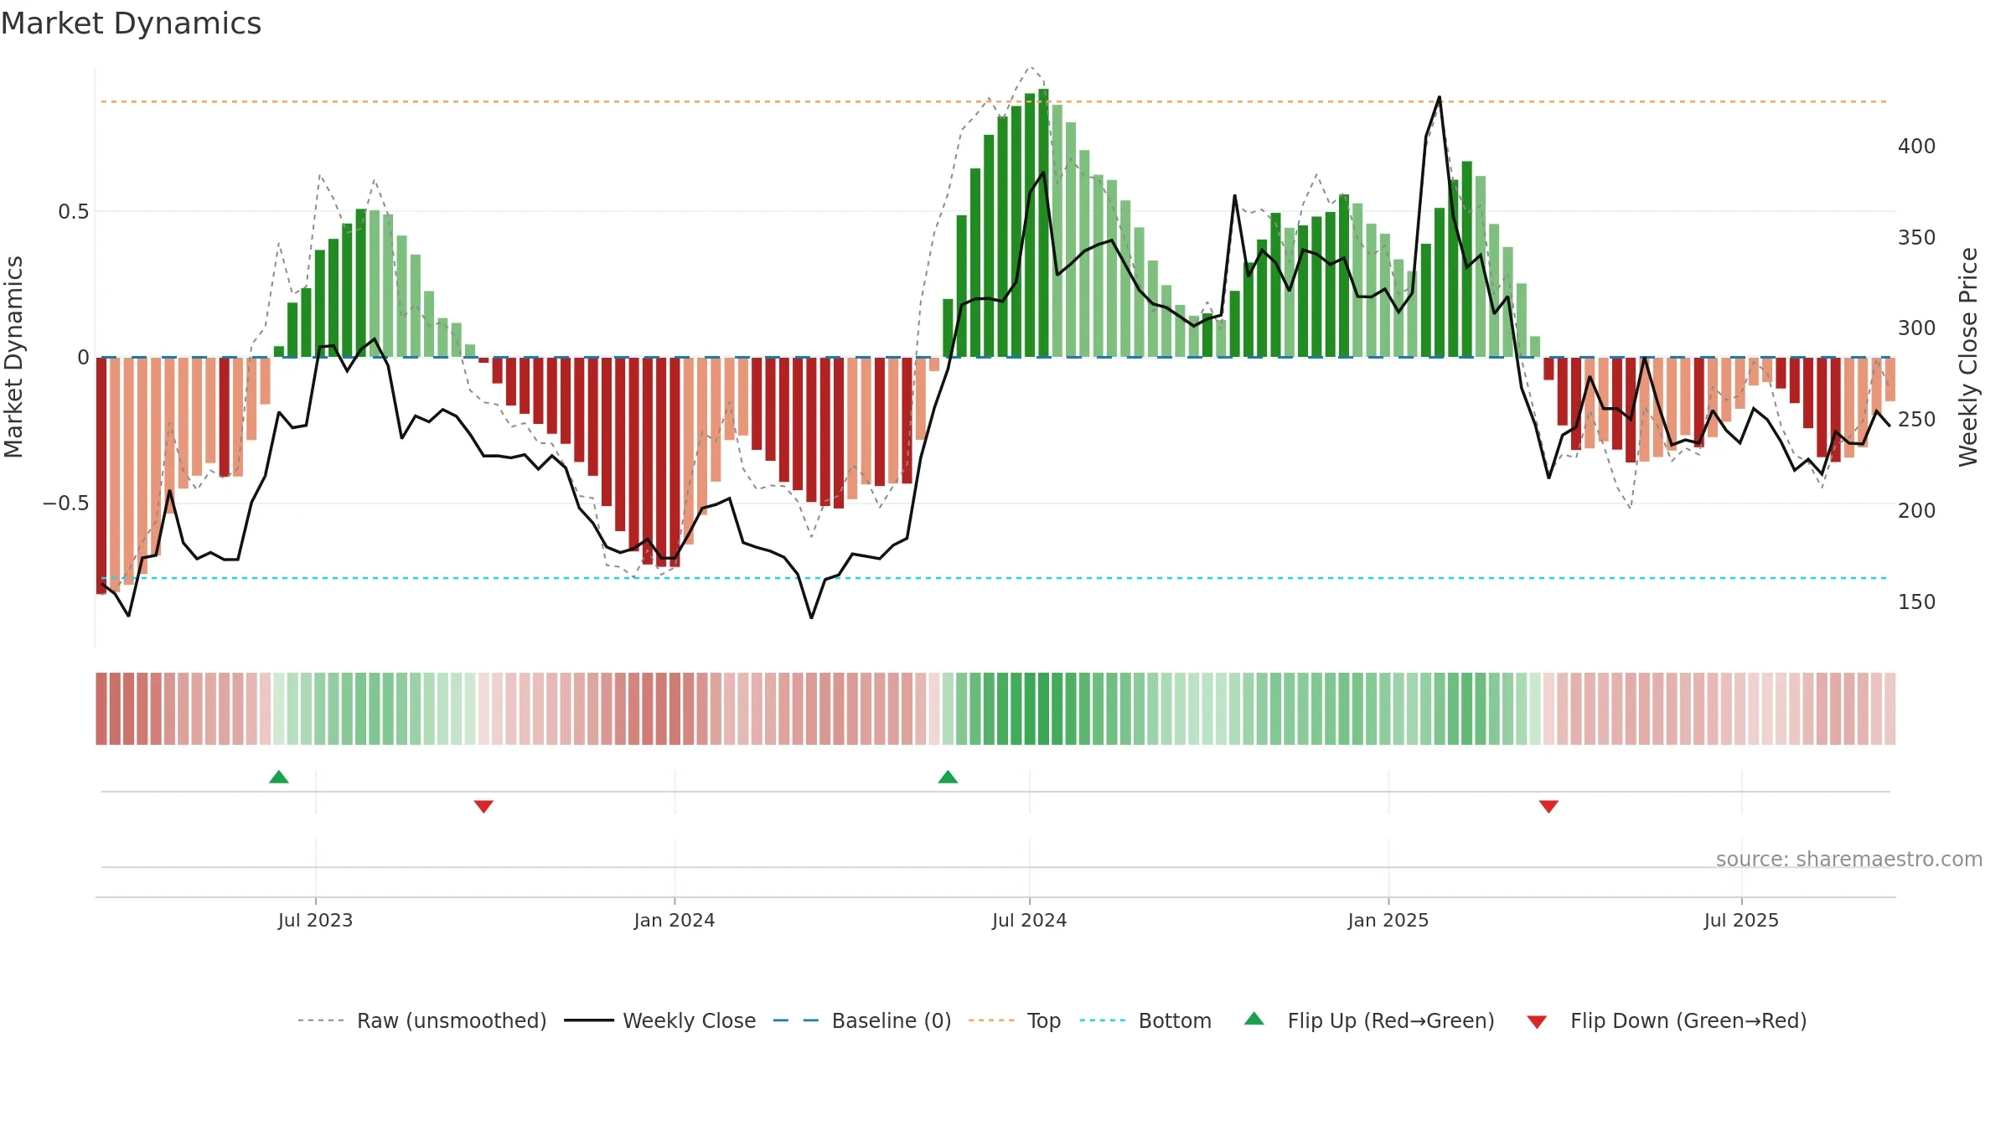Toggle the Top legend entry
Viewport: 2011px width, 1131px height.
click(x=1015, y=1020)
